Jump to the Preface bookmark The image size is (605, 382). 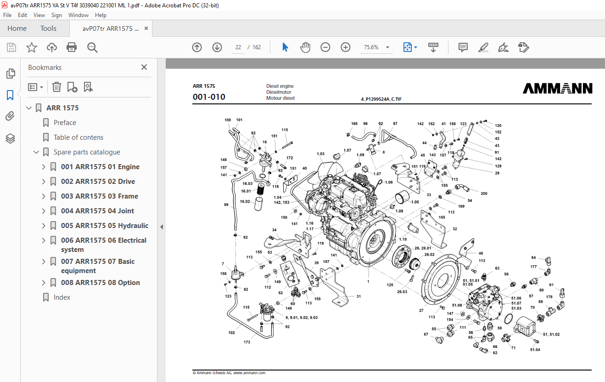[65, 123]
